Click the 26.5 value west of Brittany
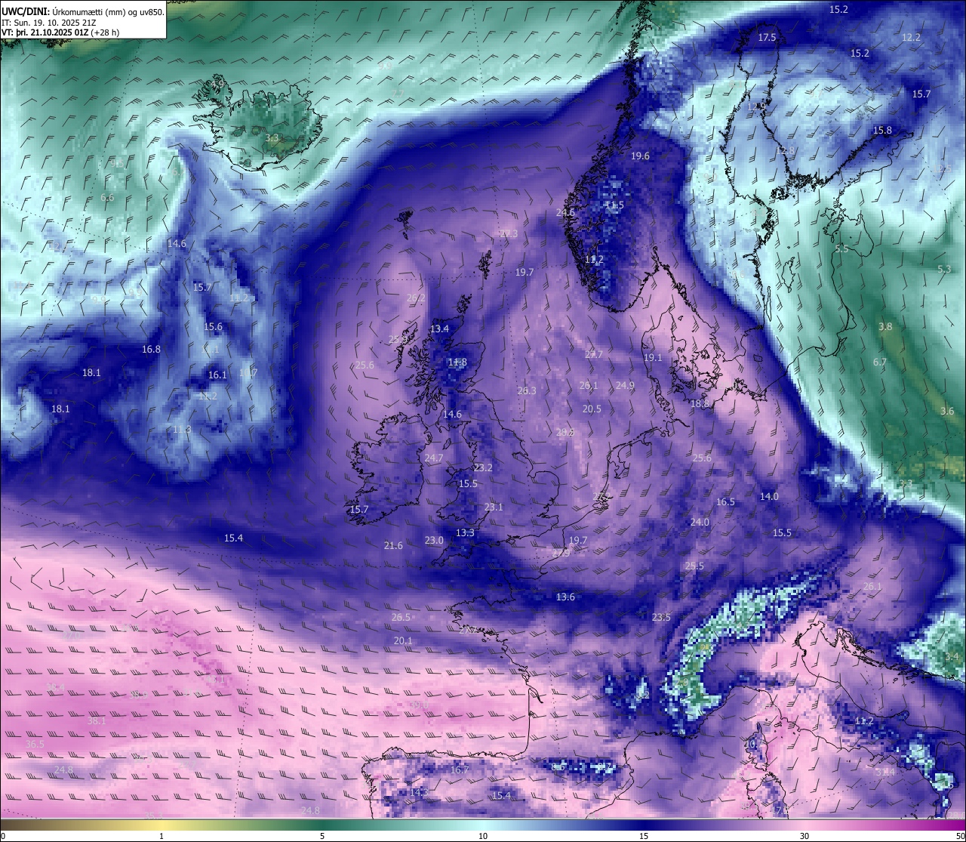This screenshot has height=842, width=966. click(401, 618)
